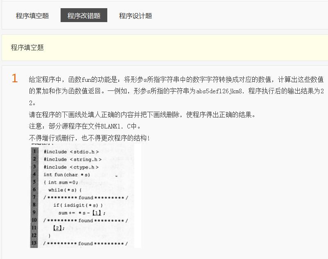Screen dimensions: 328x259
Task: Click the orange question number 1
Action: click(15, 79)
